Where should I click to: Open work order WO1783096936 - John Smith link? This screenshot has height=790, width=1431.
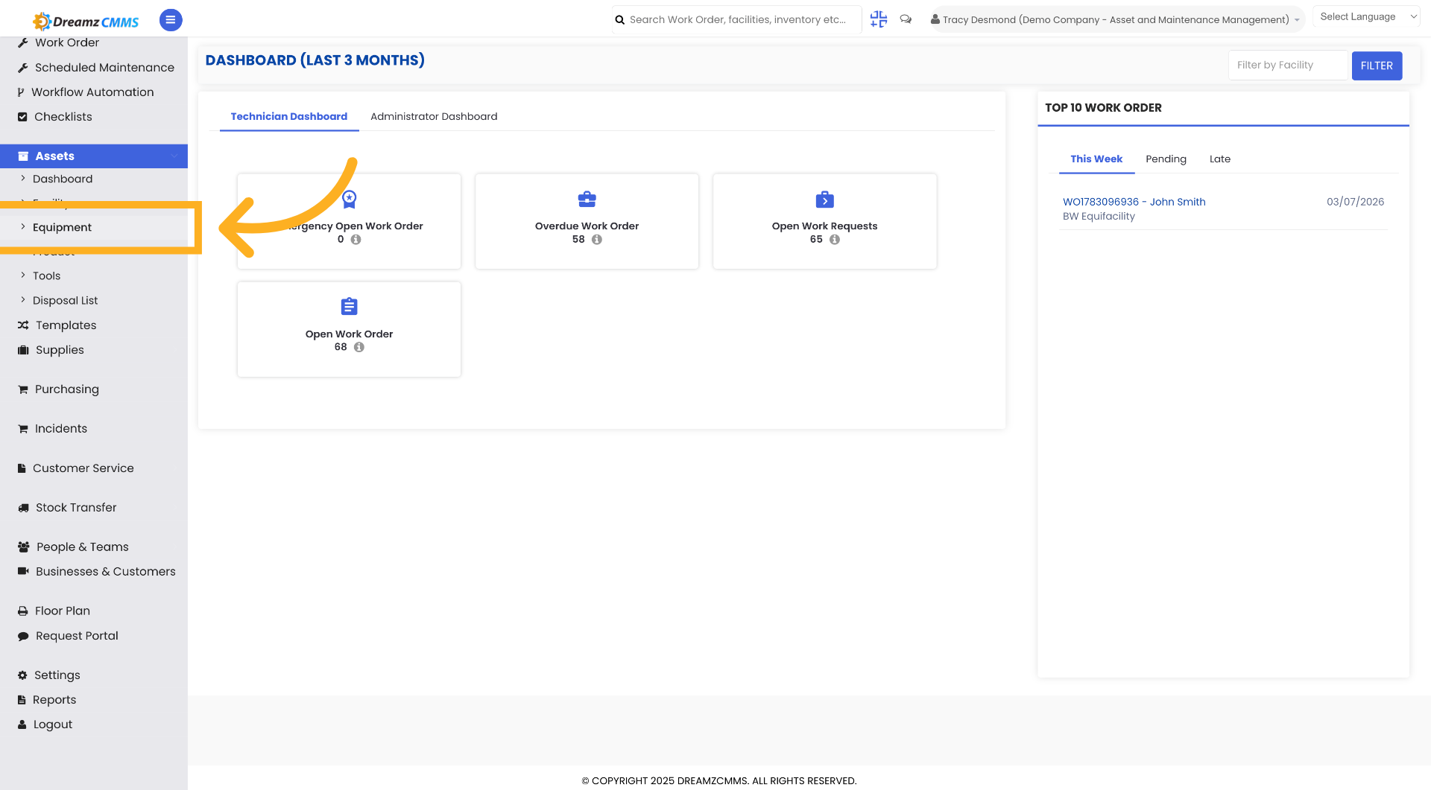[1134, 202]
